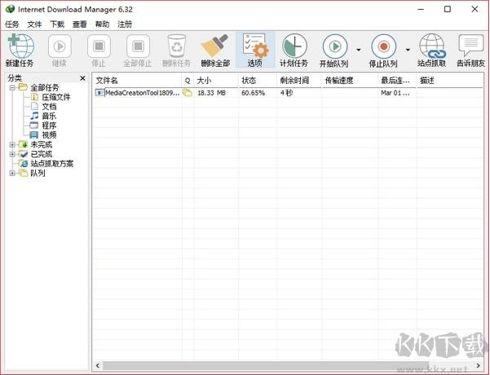Select the 文档 category
490x375 pixels.
click(x=50, y=107)
